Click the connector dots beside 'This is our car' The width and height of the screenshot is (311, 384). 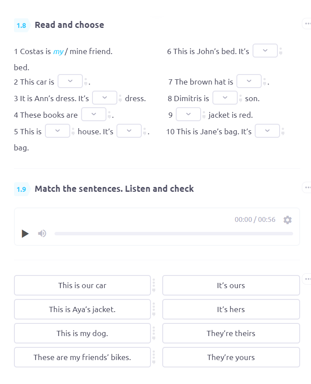pyautogui.click(x=154, y=285)
